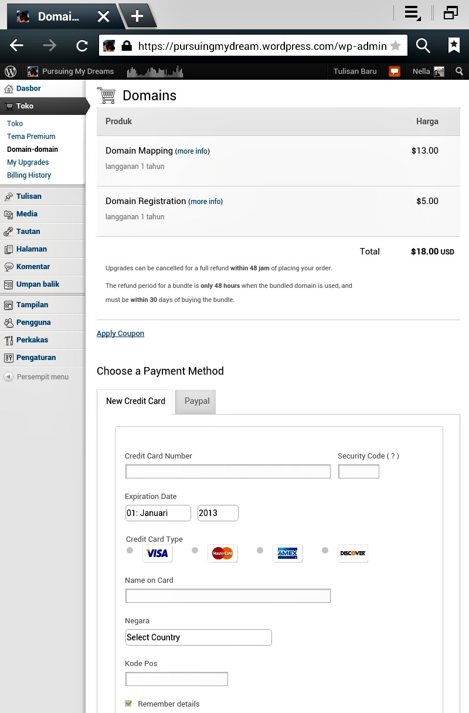Image resolution: width=469 pixels, height=713 pixels.
Task: Click the Apply Coupon link
Action: [120, 334]
